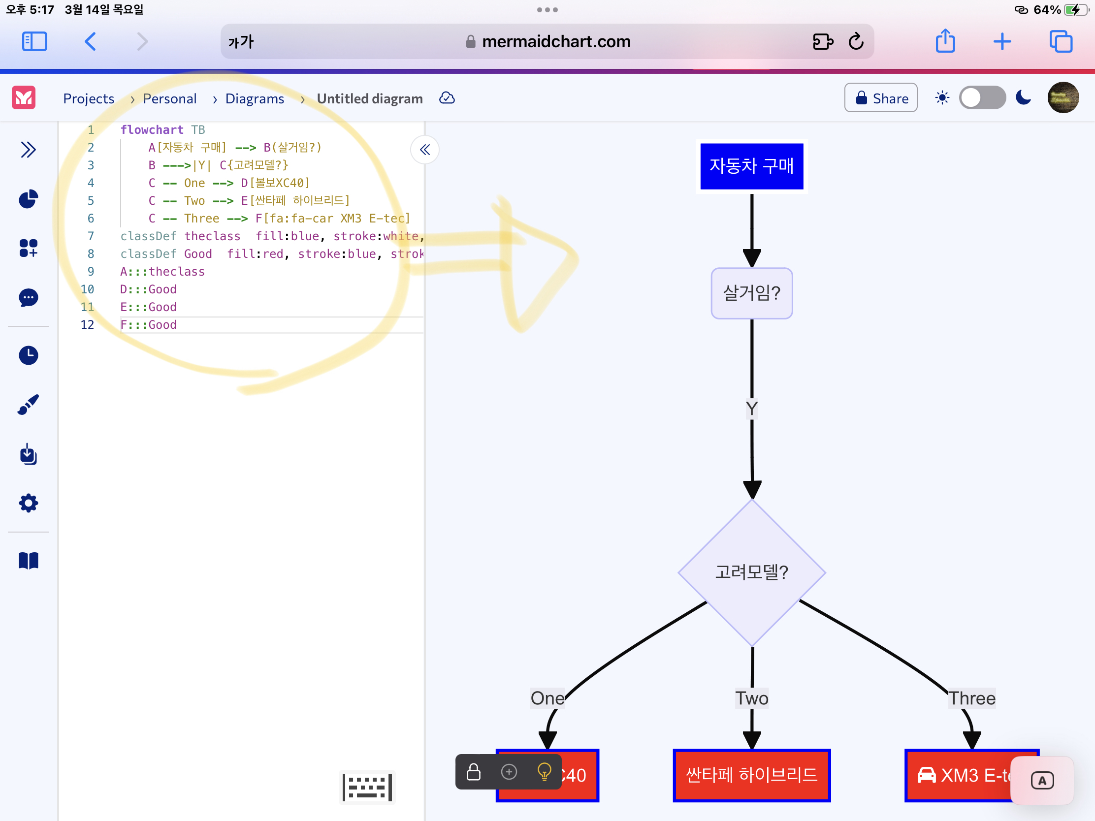The image size is (1095, 821).
Task: Show the on-screen keyboard icon
Action: (367, 787)
